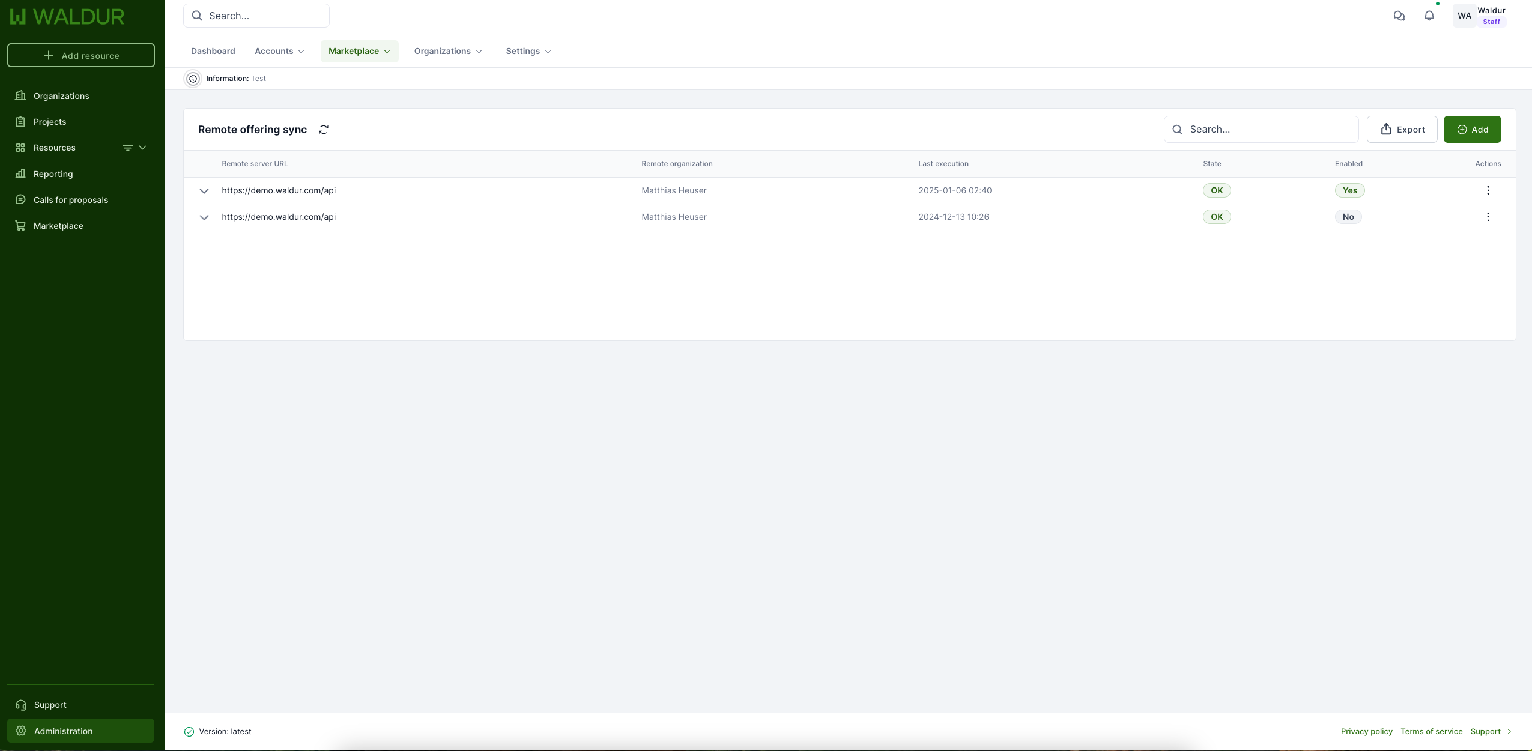Switch to the Dashboard tab
The image size is (1532, 751).
[x=213, y=51]
